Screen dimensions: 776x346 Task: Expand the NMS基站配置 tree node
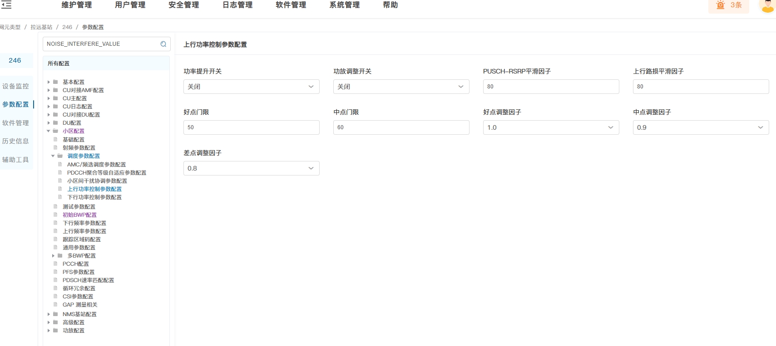(49, 314)
